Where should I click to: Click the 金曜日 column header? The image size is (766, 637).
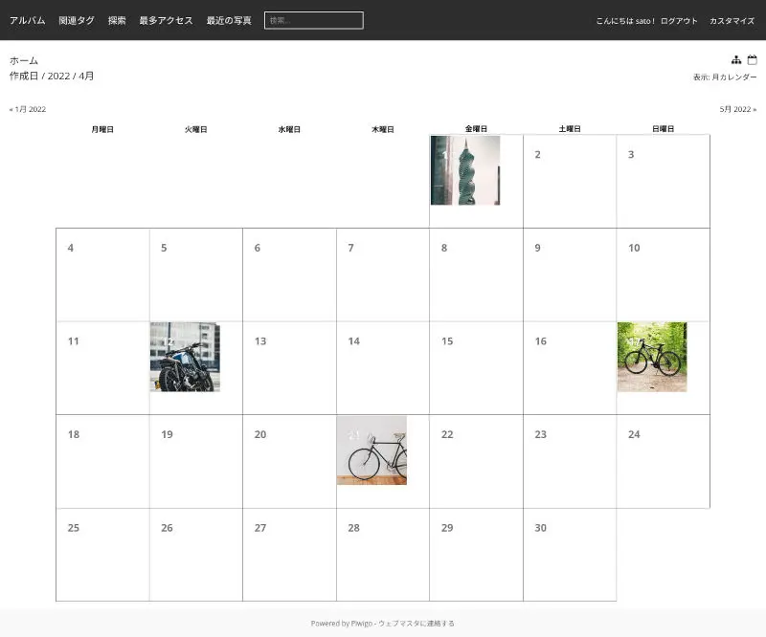[x=476, y=129]
